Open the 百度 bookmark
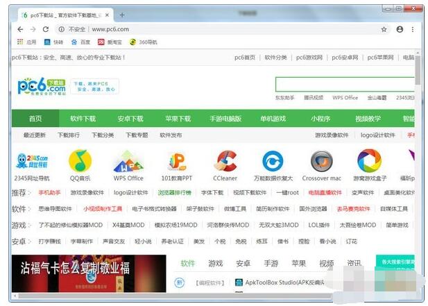This screenshot has width=428, height=306. [x=81, y=42]
